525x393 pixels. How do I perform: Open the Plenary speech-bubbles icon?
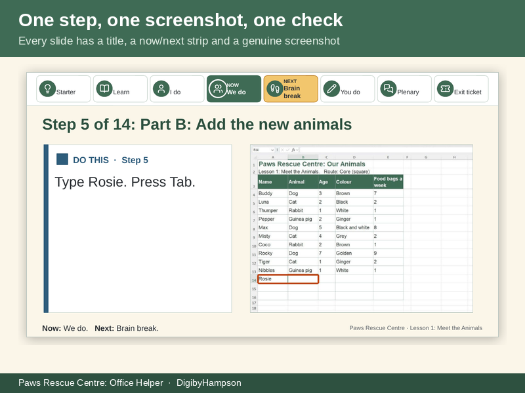pyautogui.click(x=388, y=88)
